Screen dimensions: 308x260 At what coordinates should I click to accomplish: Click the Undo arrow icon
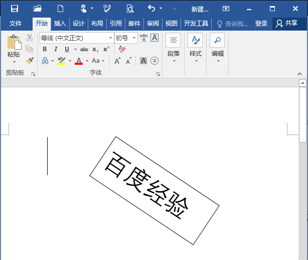[151, 8]
